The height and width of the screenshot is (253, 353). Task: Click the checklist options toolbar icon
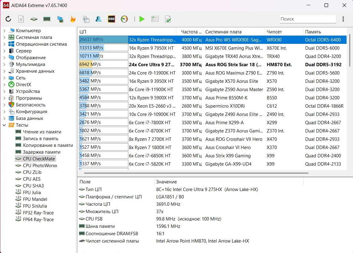pyautogui.click(x=155, y=19)
